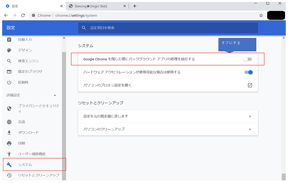The width and height of the screenshot is (292, 183).
Task: Click the 検索エンジン magnifier icon
Action: (9, 61)
